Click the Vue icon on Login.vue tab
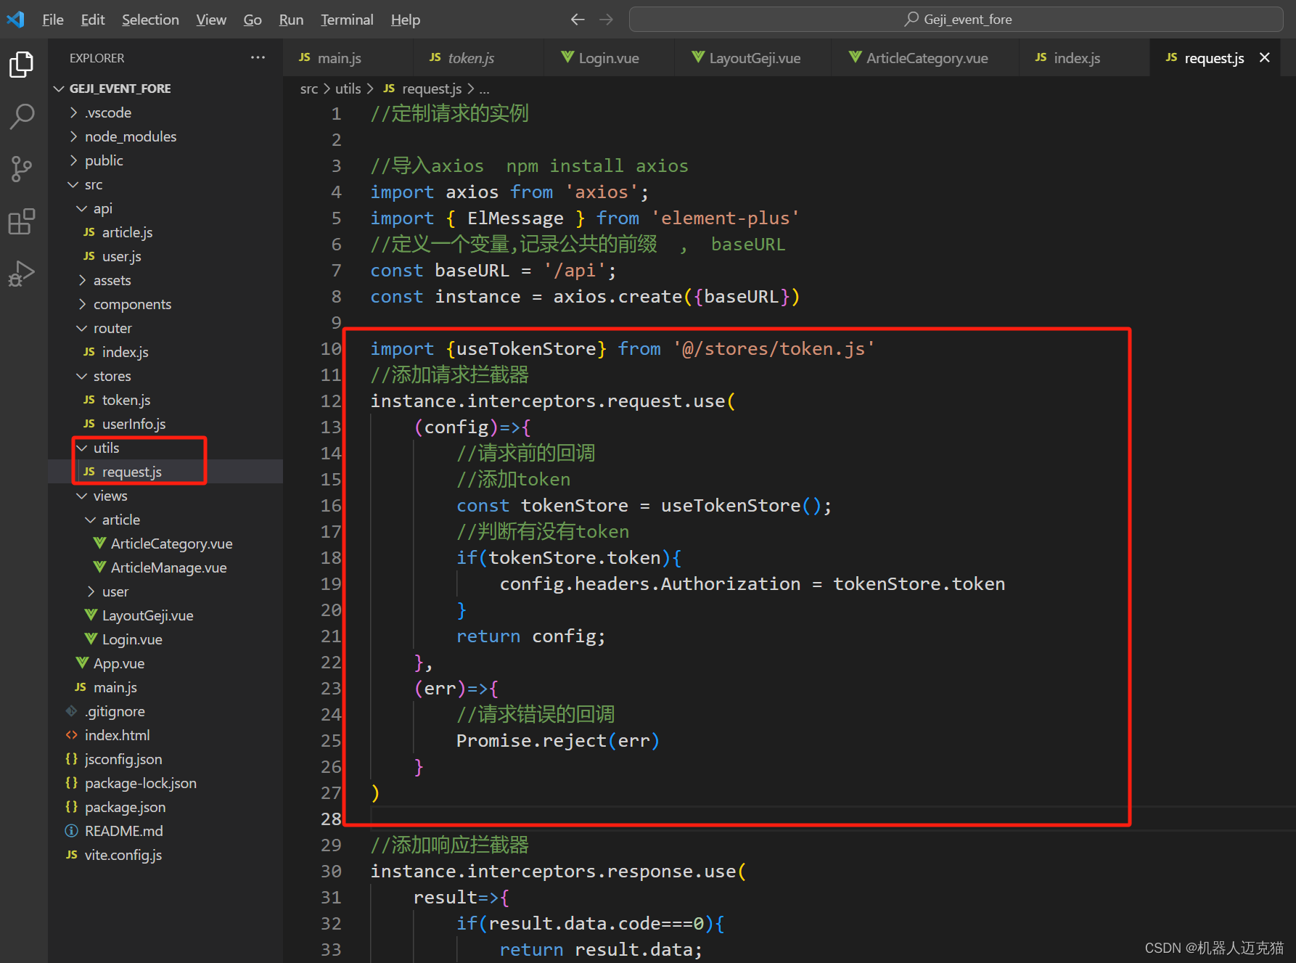Viewport: 1296px width, 963px height. [x=567, y=57]
